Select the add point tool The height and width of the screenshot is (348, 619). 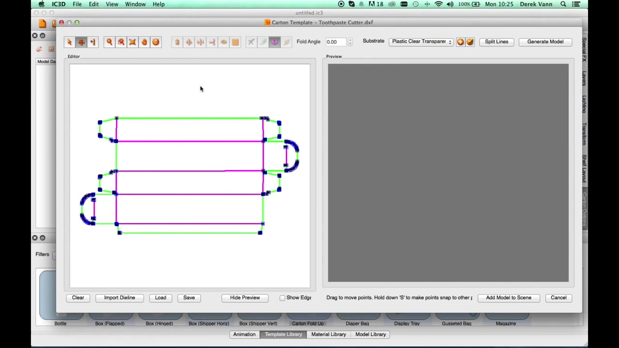pos(93,42)
